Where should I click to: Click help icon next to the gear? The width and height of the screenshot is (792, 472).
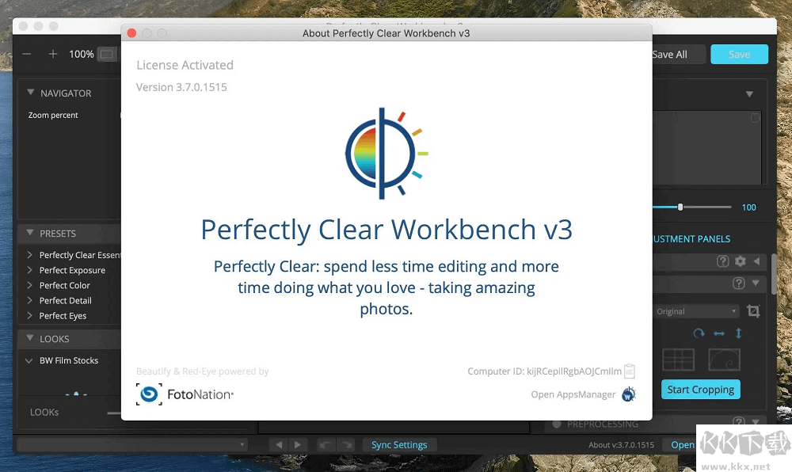[x=723, y=261]
